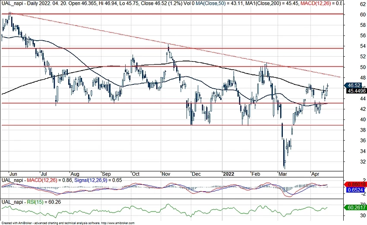Click the Mar label on date axis
This screenshot has height=225, width=367.
(x=283, y=174)
